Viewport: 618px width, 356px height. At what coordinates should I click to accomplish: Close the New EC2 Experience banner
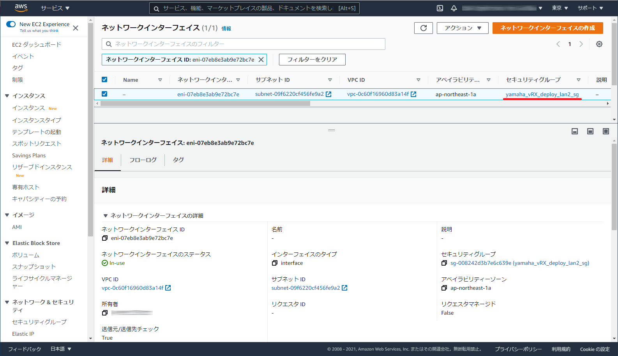pos(76,28)
